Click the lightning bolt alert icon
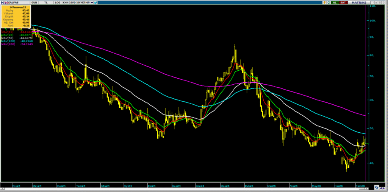The image size is (388, 192). pyautogui.click(x=324, y=3)
